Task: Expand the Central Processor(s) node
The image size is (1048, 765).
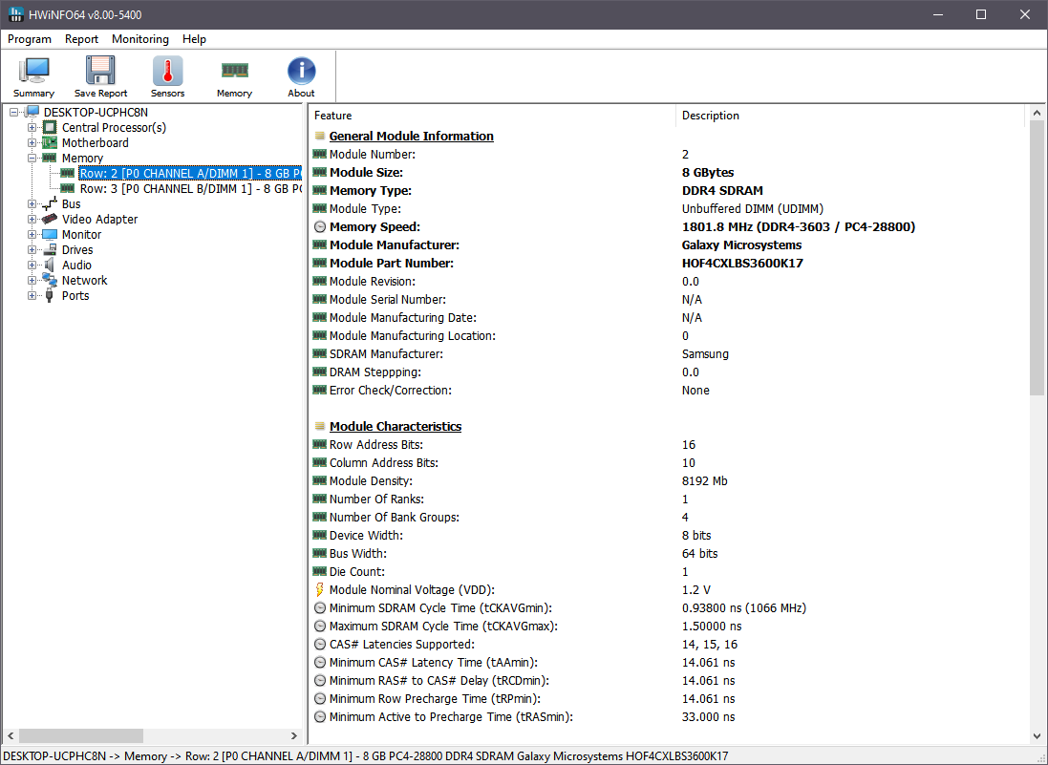Action: click(32, 128)
